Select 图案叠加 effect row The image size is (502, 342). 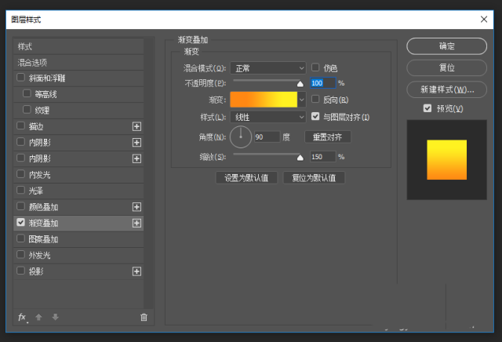(x=78, y=239)
